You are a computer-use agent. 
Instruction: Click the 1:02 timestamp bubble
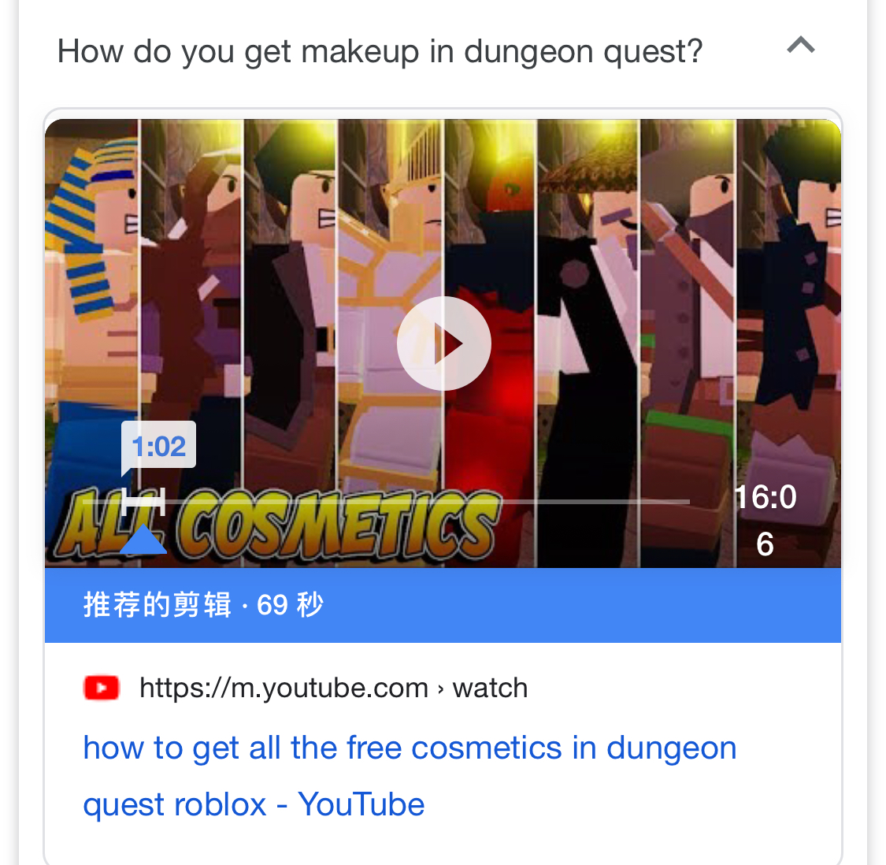[159, 446]
